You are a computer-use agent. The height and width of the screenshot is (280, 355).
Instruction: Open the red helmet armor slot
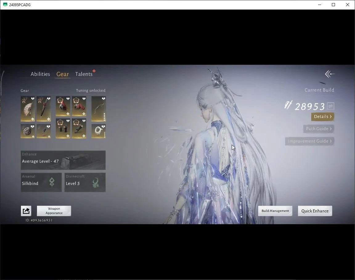[x=63, y=106]
